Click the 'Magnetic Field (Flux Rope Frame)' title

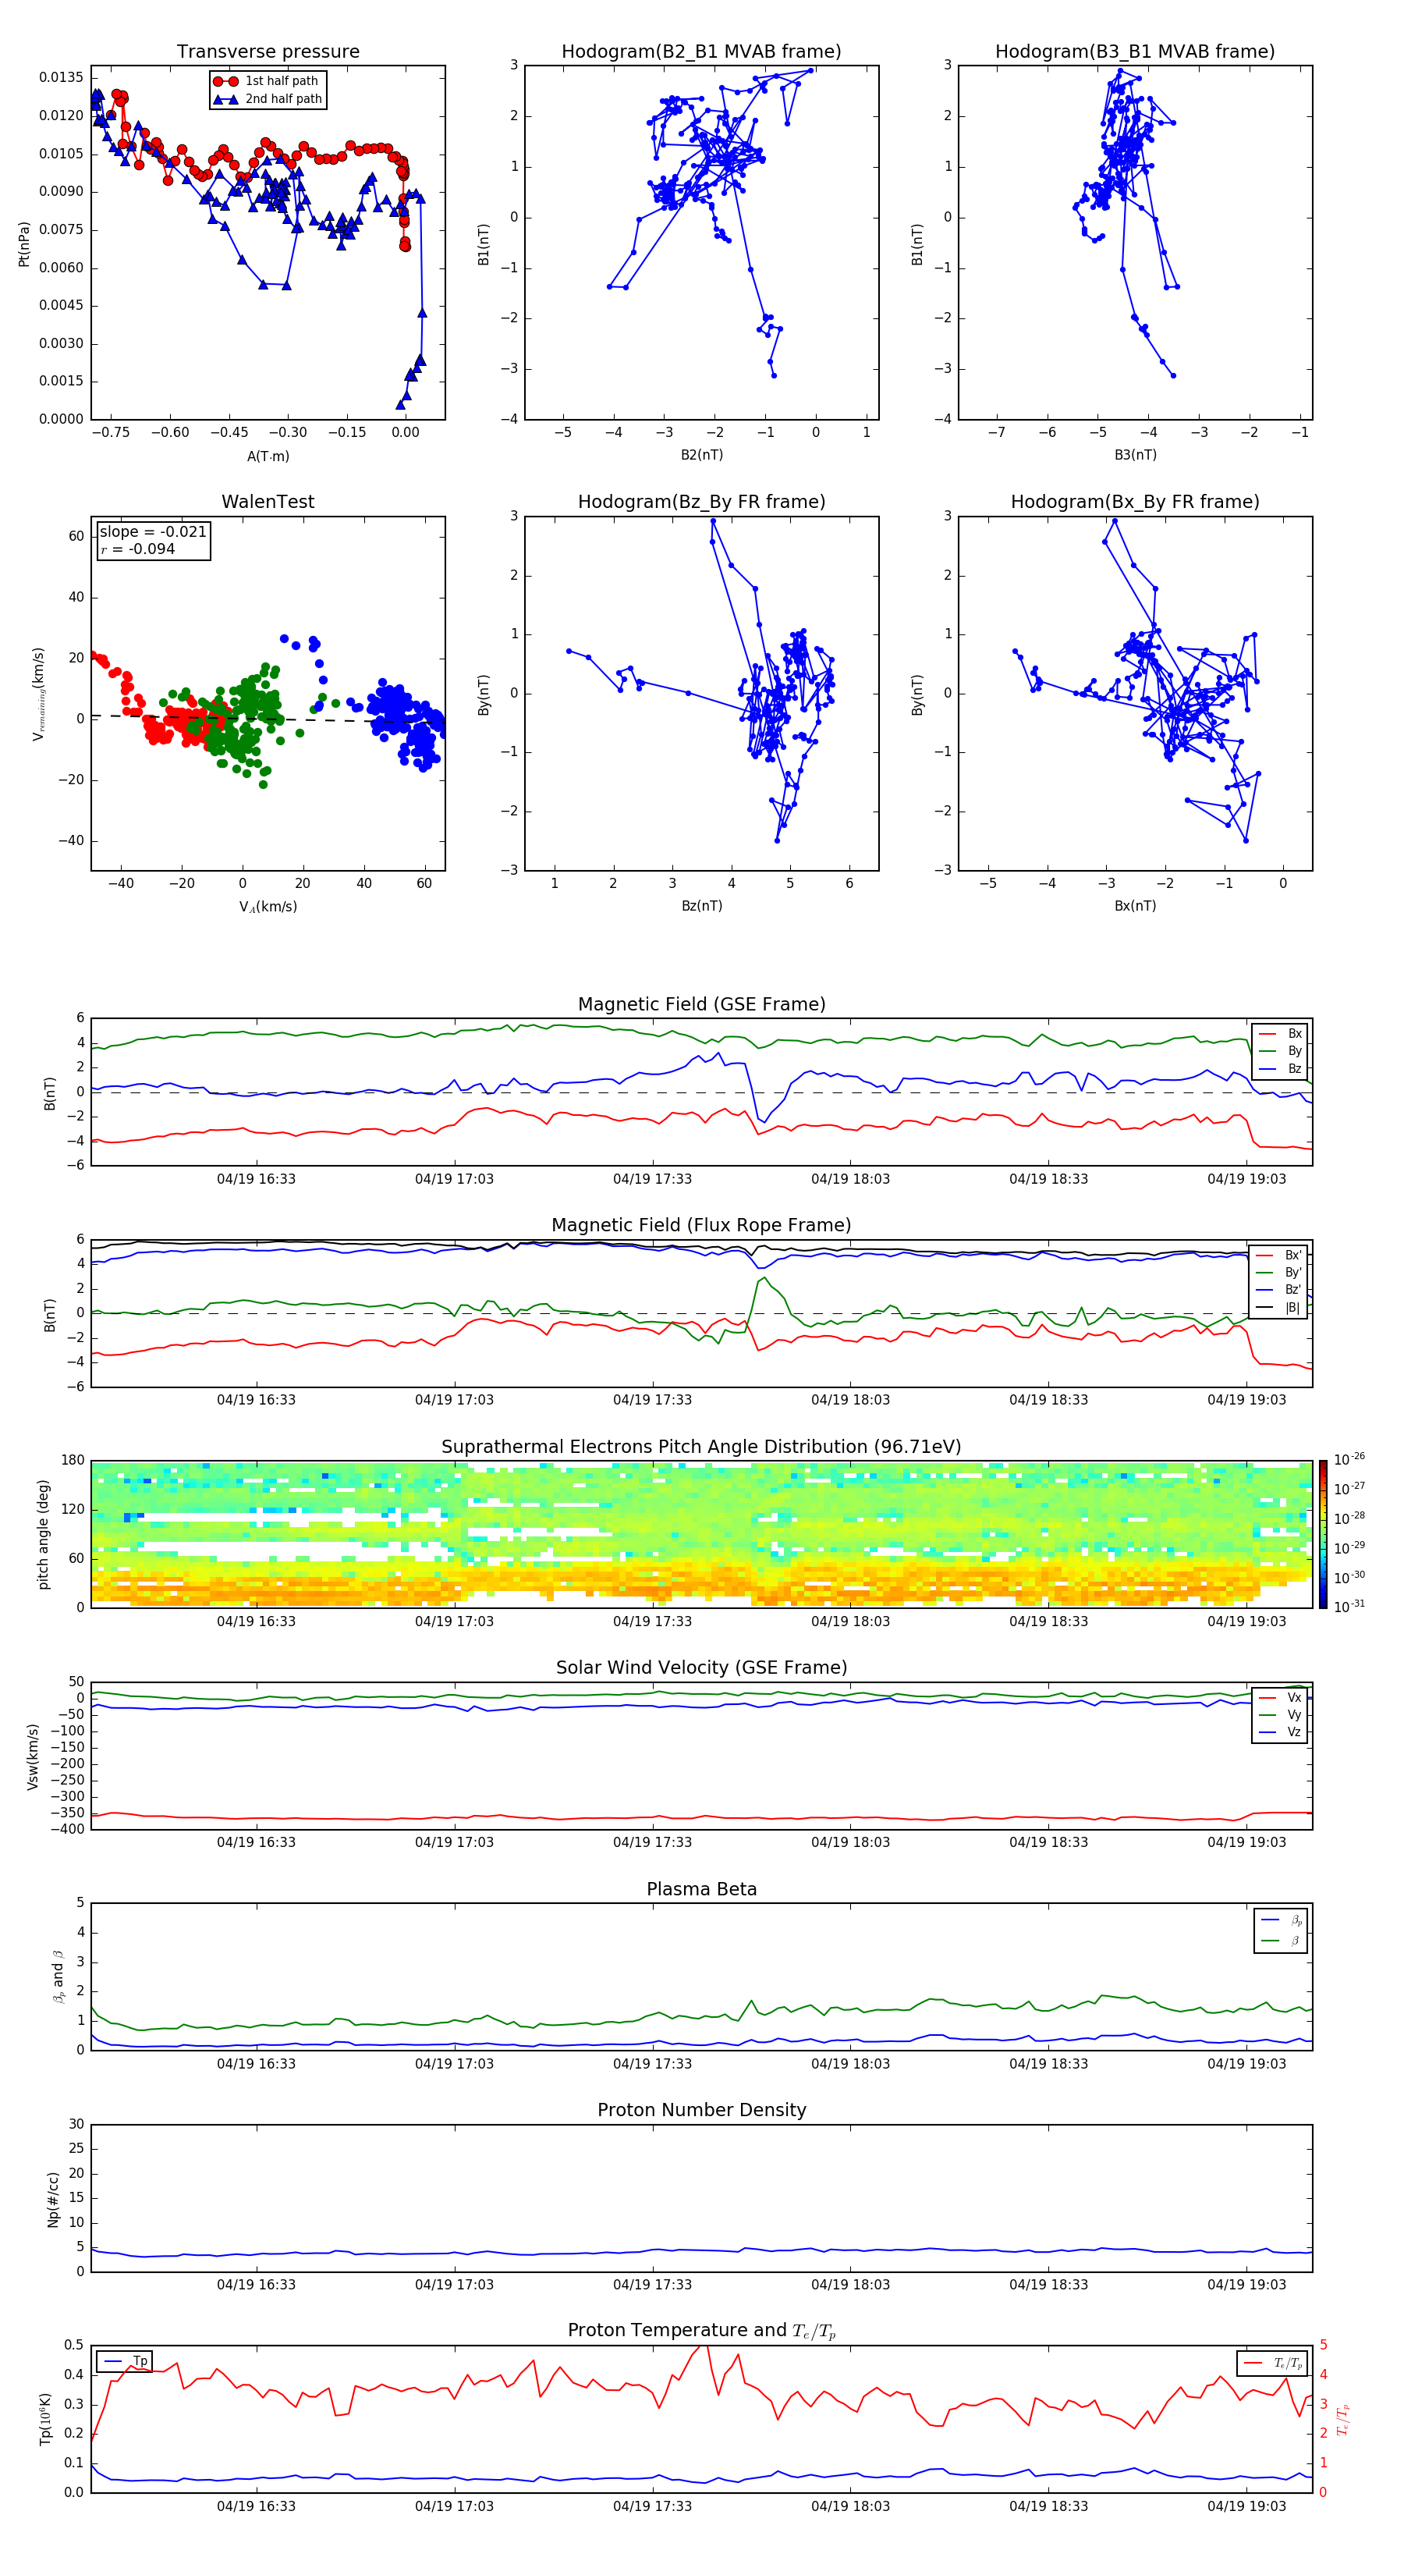[x=701, y=1224]
